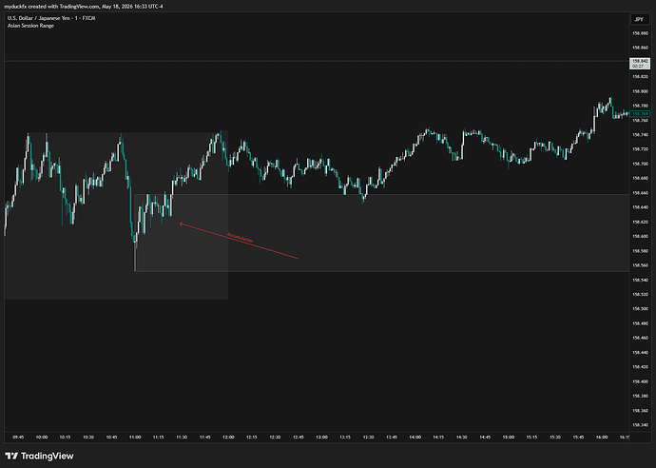Viewport: 656px width, 468px height.
Task: Click the teal 158.769 last price label
Action: pos(640,113)
